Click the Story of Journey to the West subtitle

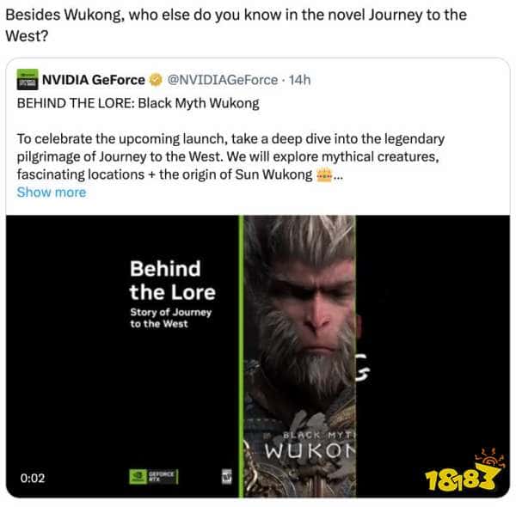point(170,318)
